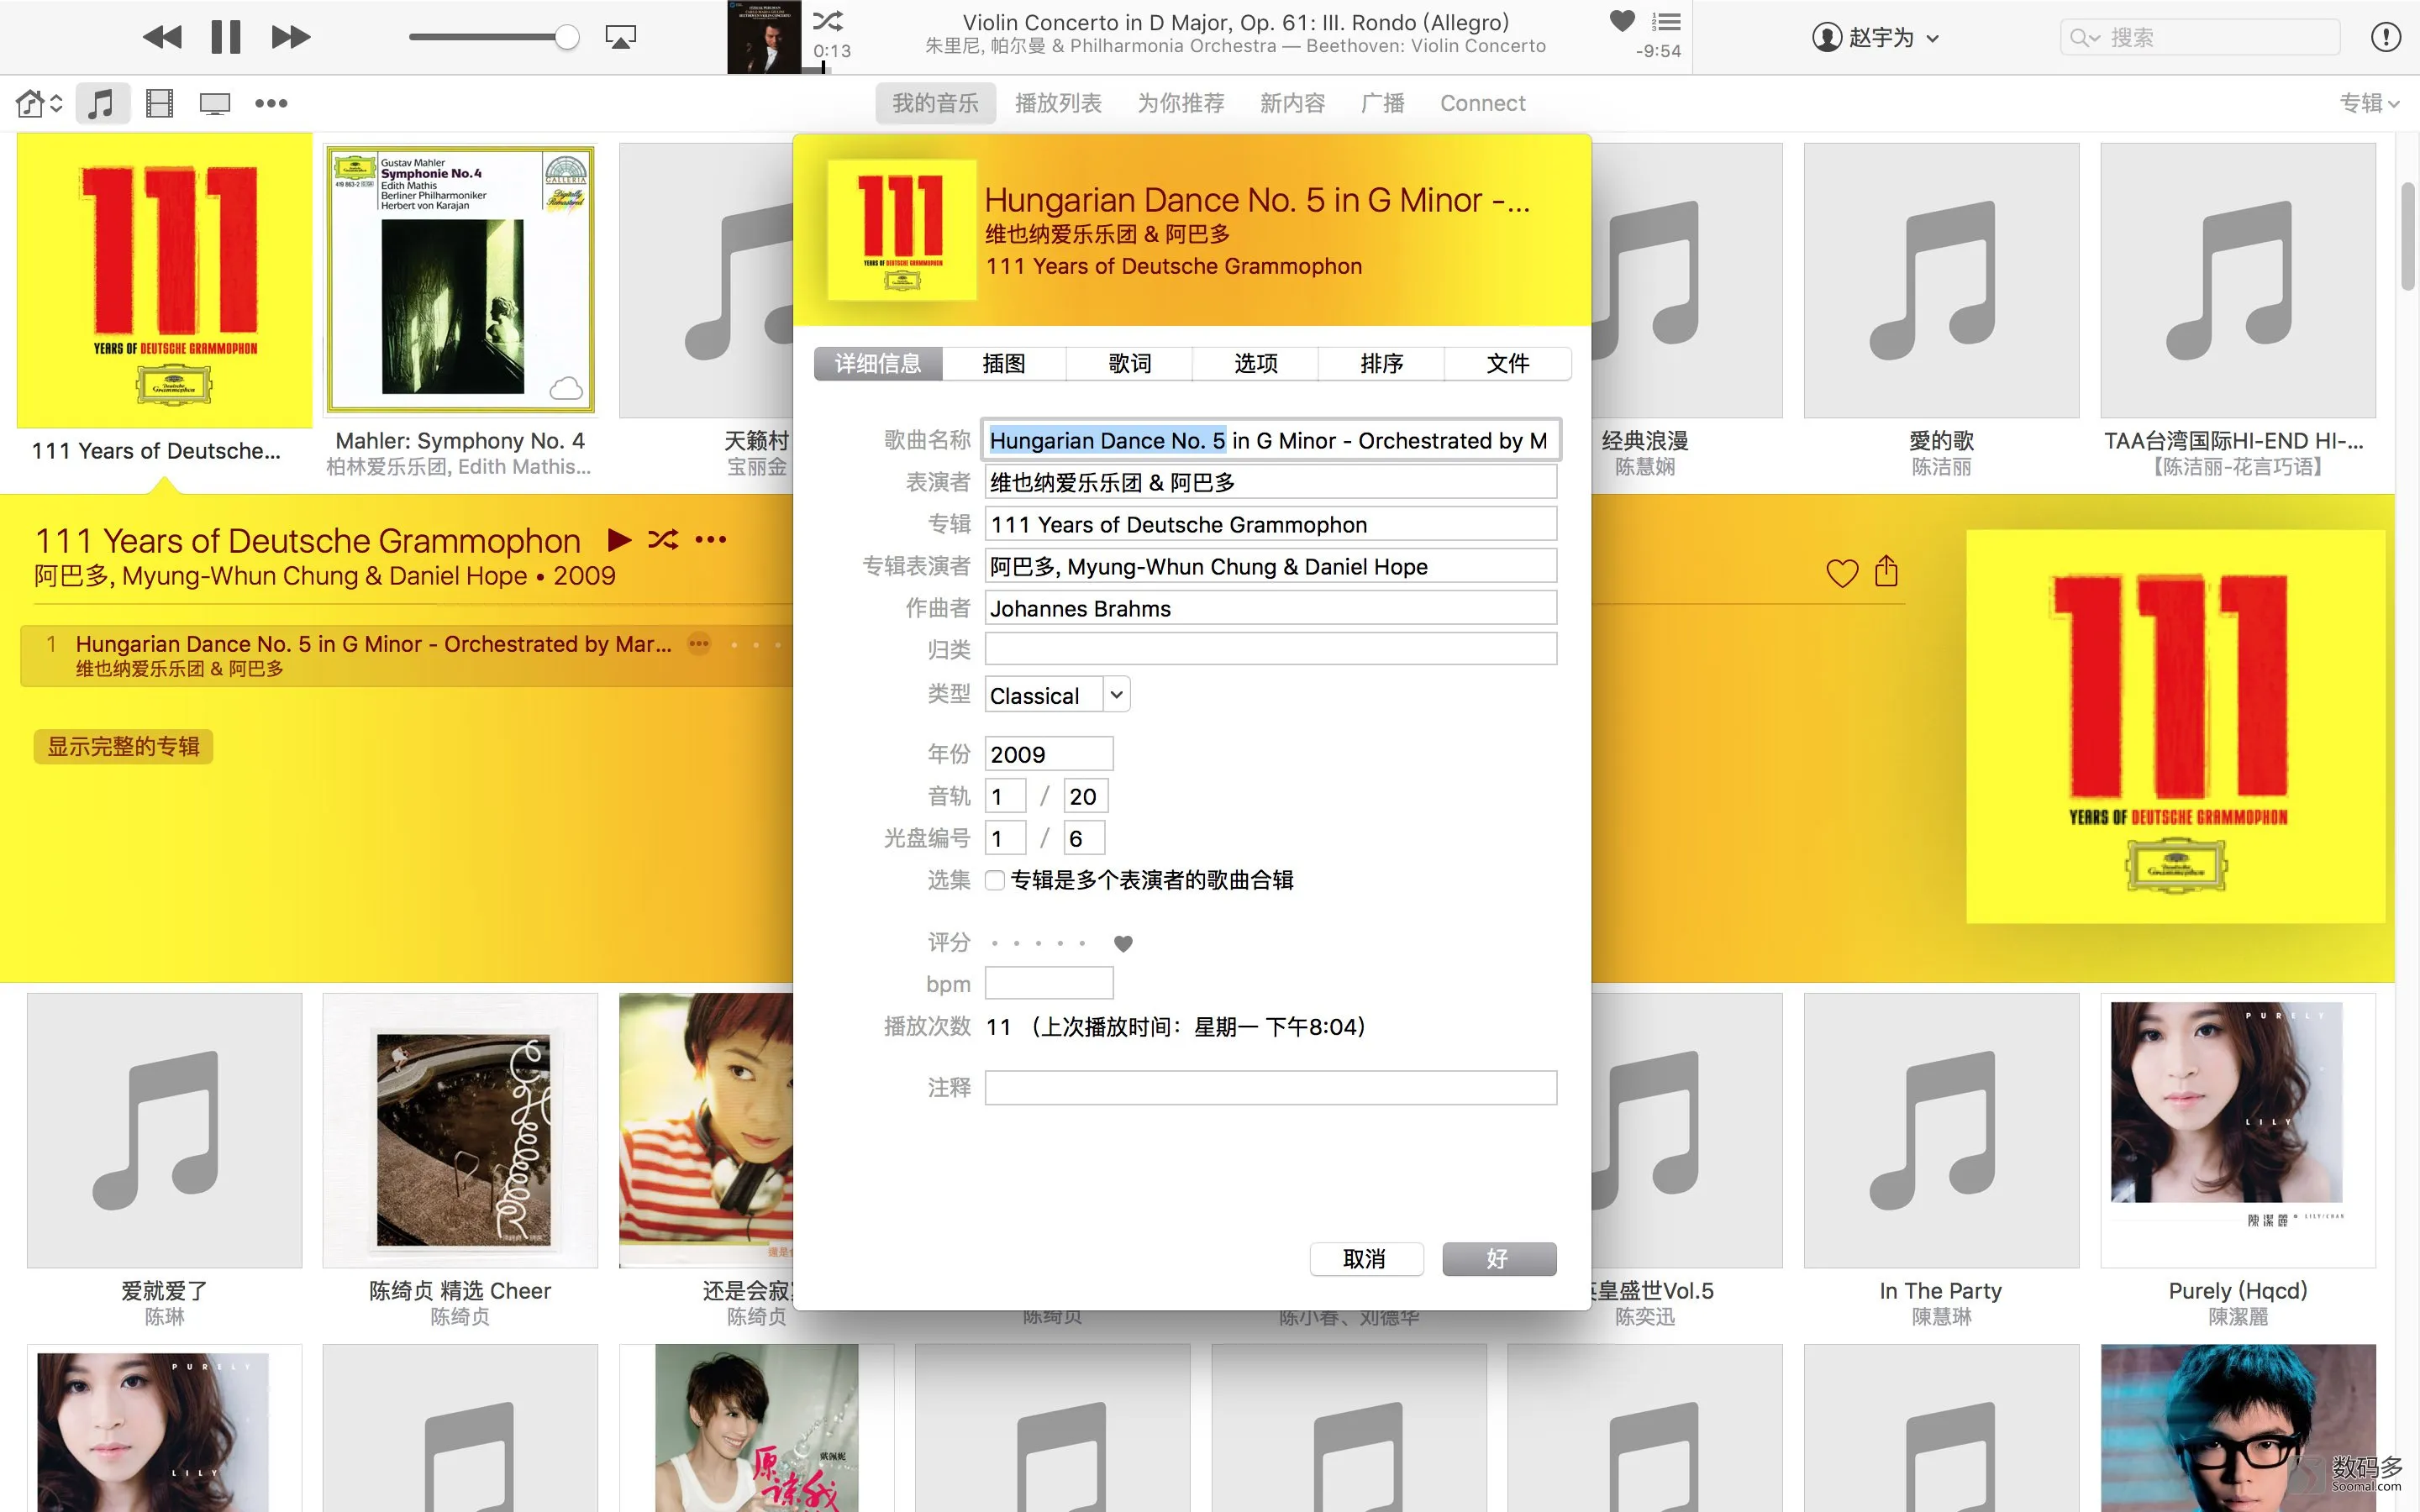Open Mahler Symphony No. 4 album thumbnail
2420x1512 pixels.
pos(461,280)
